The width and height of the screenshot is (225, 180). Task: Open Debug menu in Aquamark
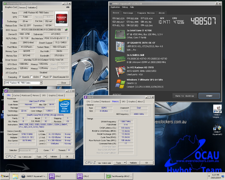point(125,7)
